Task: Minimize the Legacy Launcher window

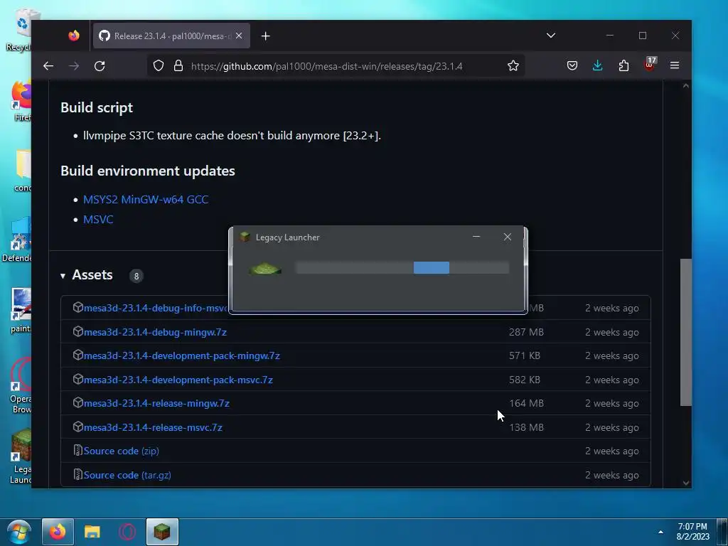Action: tap(476, 237)
